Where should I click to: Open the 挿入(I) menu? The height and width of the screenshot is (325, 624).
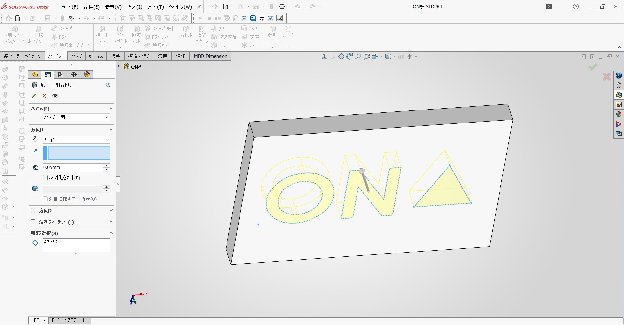[135, 7]
